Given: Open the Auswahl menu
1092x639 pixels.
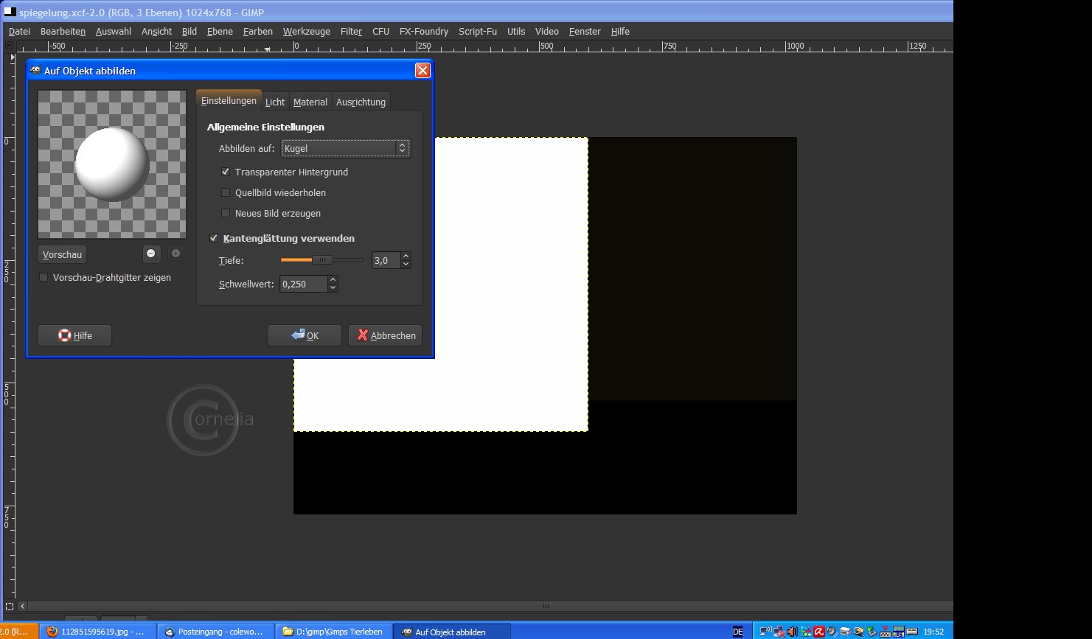Looking at the screenshot, I should 114,31.
